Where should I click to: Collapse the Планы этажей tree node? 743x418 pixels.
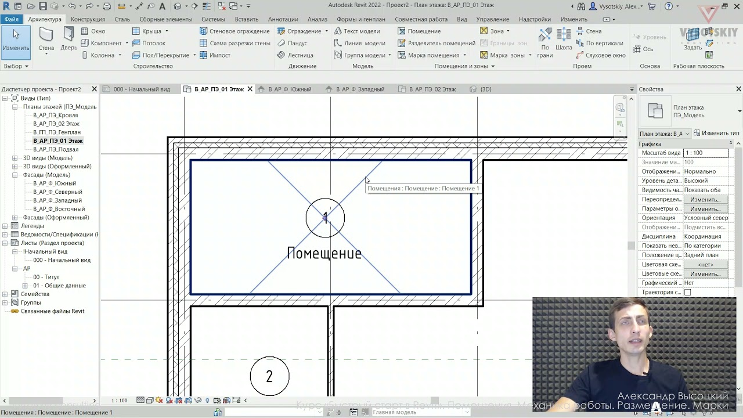point(16,107)
